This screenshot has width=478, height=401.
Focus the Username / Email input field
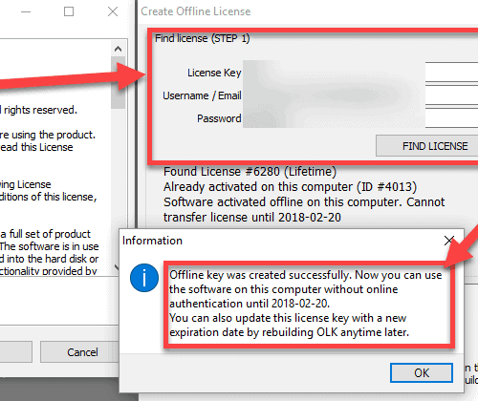[x=360, y=95]
